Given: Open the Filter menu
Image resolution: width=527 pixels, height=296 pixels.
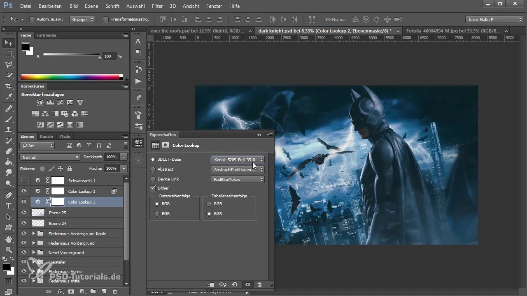Looking at the screenshot, I should (x=157, y=6).
